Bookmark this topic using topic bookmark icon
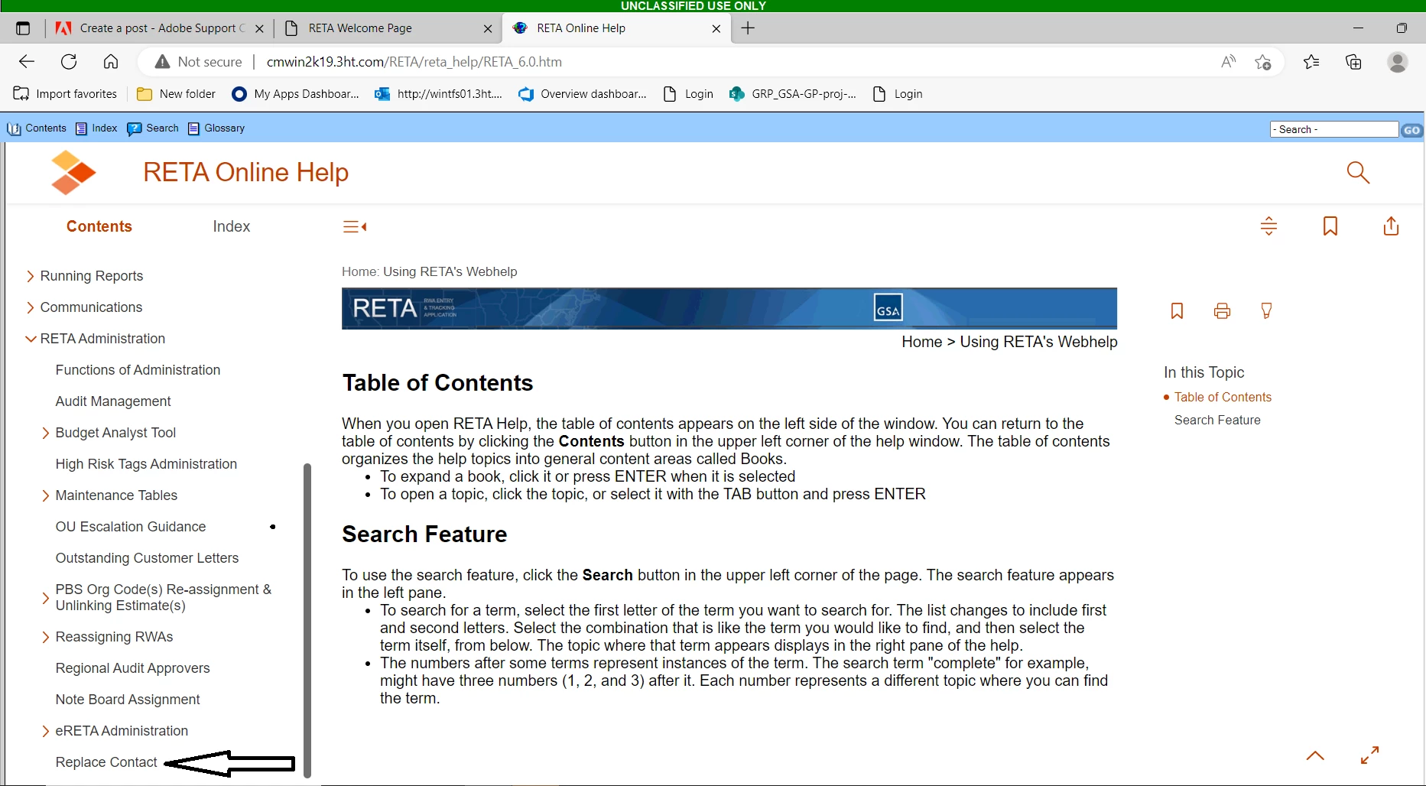Viewport: 1426px width, 786px height. pyautogui.click(x=1177, y=310)
